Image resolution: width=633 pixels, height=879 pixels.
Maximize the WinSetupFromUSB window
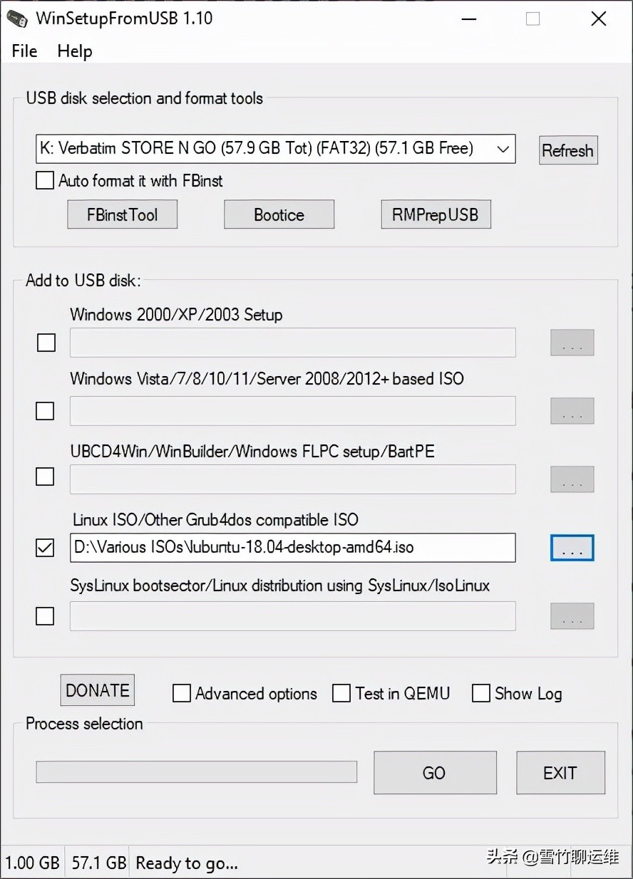point(532,19)
